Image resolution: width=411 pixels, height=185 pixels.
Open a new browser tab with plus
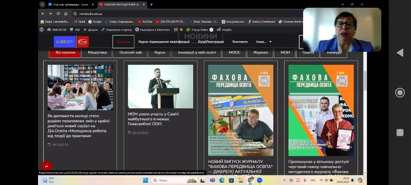151,5
